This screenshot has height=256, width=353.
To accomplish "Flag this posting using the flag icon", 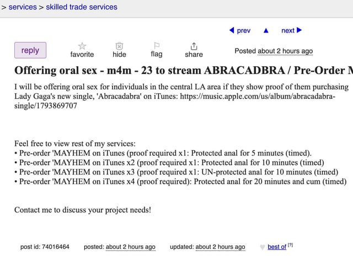I will tap(157, 46).
